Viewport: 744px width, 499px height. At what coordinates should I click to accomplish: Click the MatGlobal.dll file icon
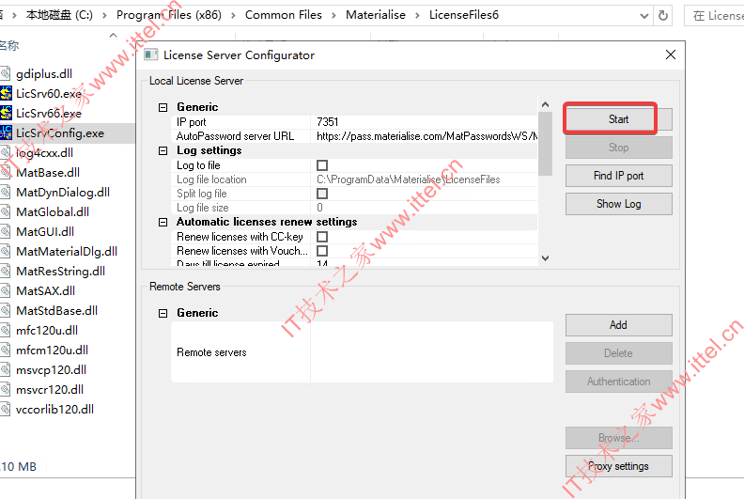[5, 211]
